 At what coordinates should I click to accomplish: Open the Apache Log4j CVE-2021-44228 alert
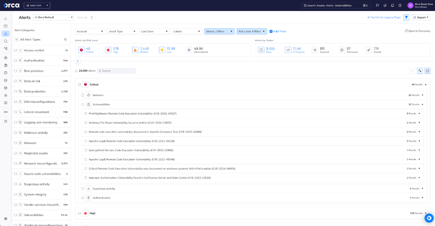click(x=132, y=141)
